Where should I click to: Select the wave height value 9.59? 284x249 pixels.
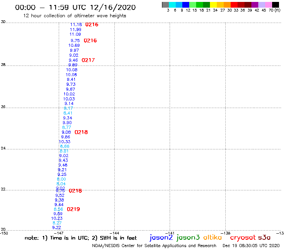point(58,214)
